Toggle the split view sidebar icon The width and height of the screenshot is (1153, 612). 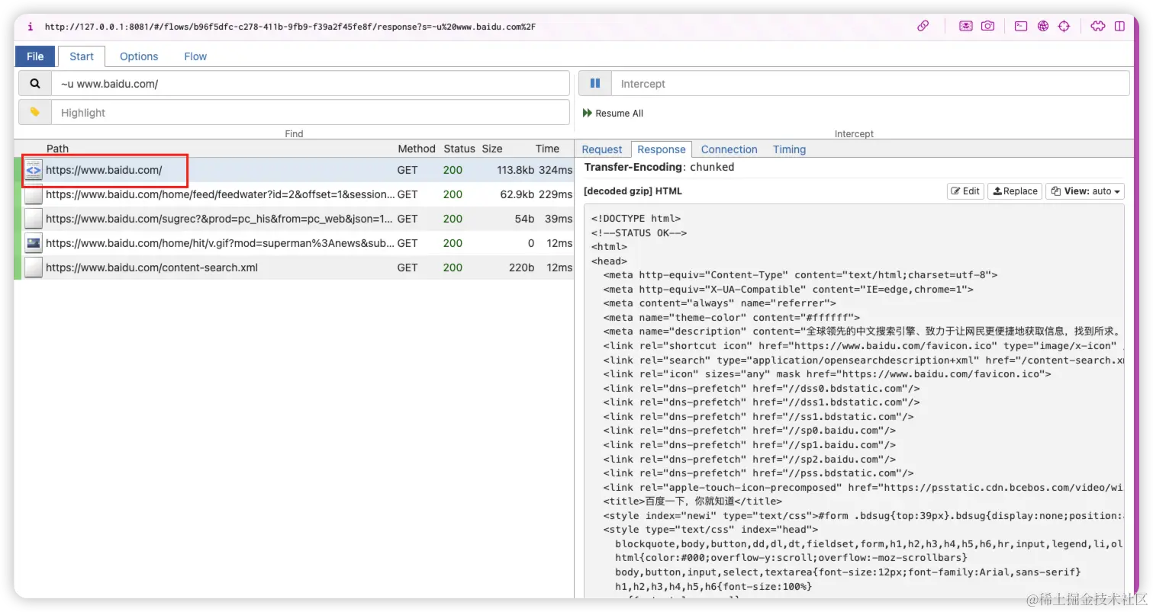pos(1119,26)
